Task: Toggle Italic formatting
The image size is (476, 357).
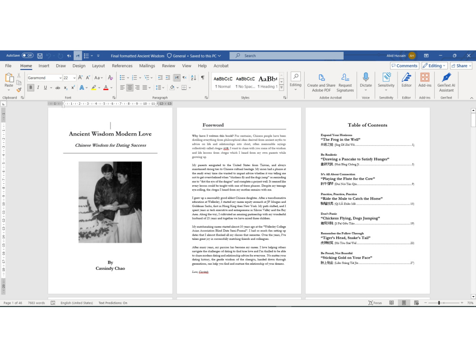Action: pyautogui.click(x=38, y=88)
